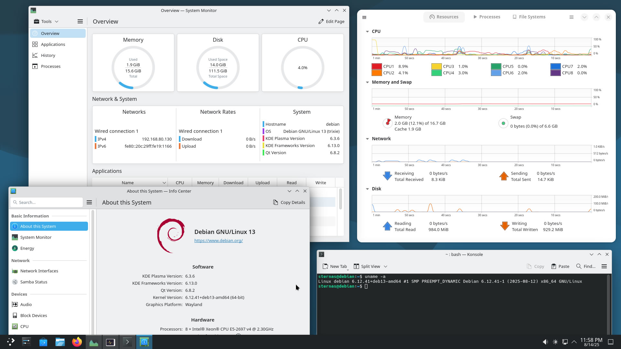Open Processes page in System Monitor sidebar
Viewport: 621px width, 349px height.
click(x=58, y=66)
